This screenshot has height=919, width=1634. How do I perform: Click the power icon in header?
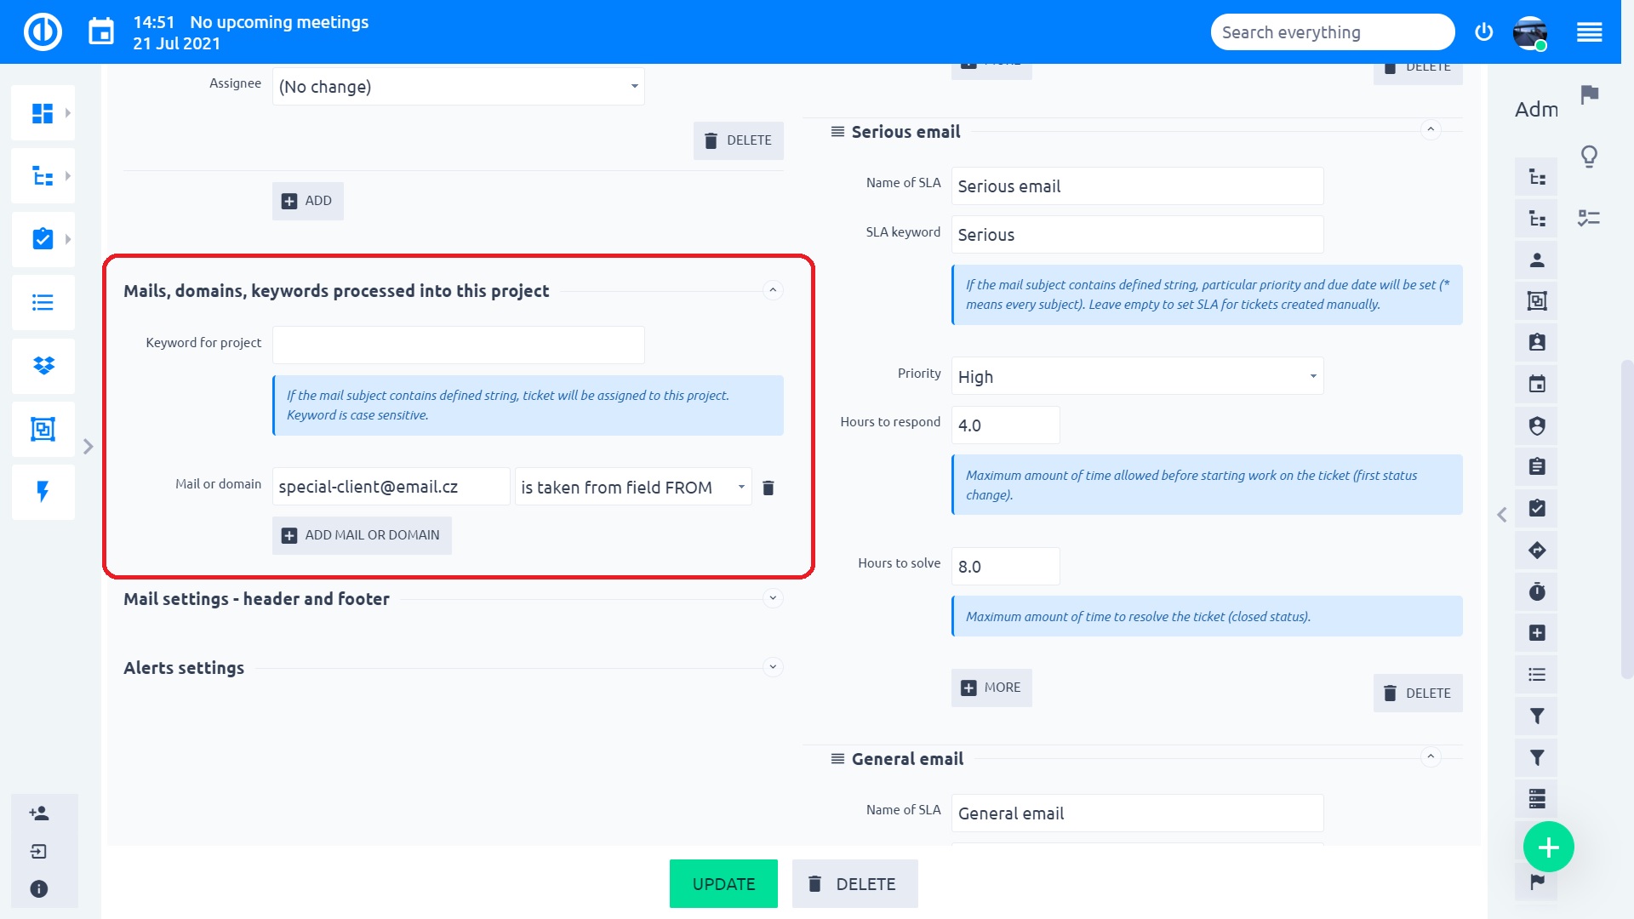click(1483, 32)
